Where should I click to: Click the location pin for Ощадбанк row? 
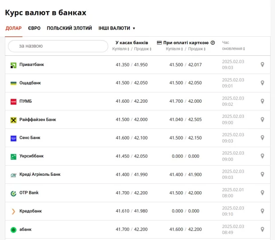(x=262, y=83)
